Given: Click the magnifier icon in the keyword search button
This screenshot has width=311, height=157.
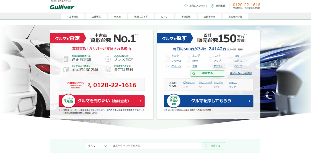Looking at the screenshot, I should [x=206, y=146].
